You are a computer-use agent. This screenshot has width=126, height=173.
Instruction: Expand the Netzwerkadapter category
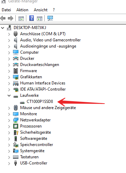9,120
